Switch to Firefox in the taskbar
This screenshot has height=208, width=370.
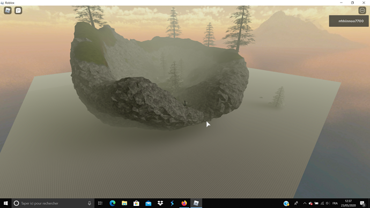coord(184,203)
